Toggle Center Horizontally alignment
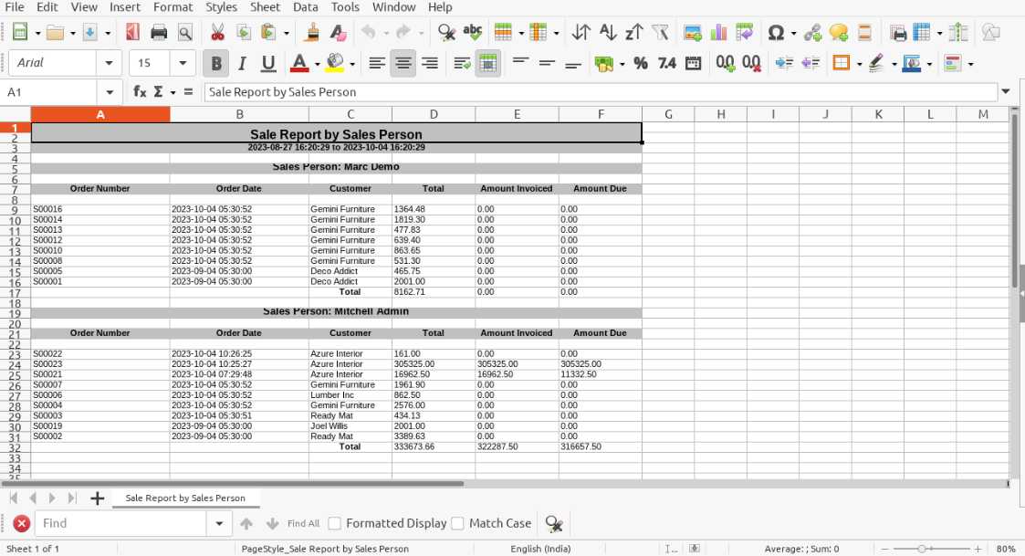 click(x=403, y=63)
